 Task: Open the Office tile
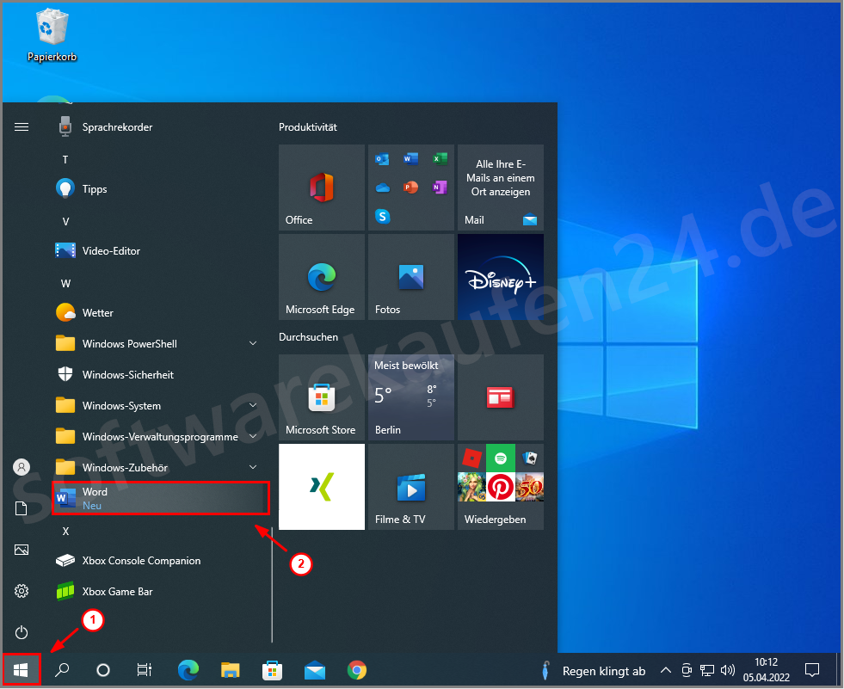click(x=322, y=188)
